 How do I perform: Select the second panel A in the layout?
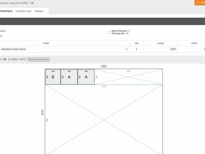(x=86, y=77)
